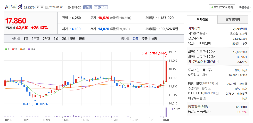Switch to the 호가10단계 tab

point(233,20)
